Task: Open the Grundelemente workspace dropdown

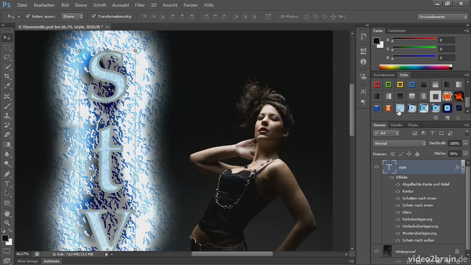Action: [443, 17]
